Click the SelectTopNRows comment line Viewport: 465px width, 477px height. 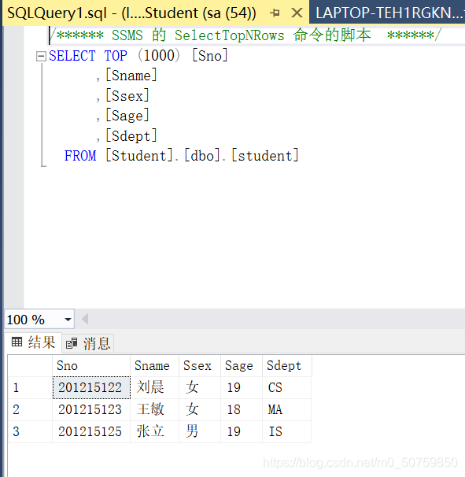tap(245, 35)
